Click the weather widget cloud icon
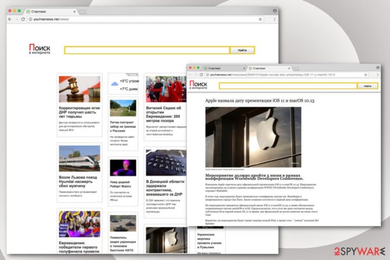The image size is (390, 260). click(114, 84)
